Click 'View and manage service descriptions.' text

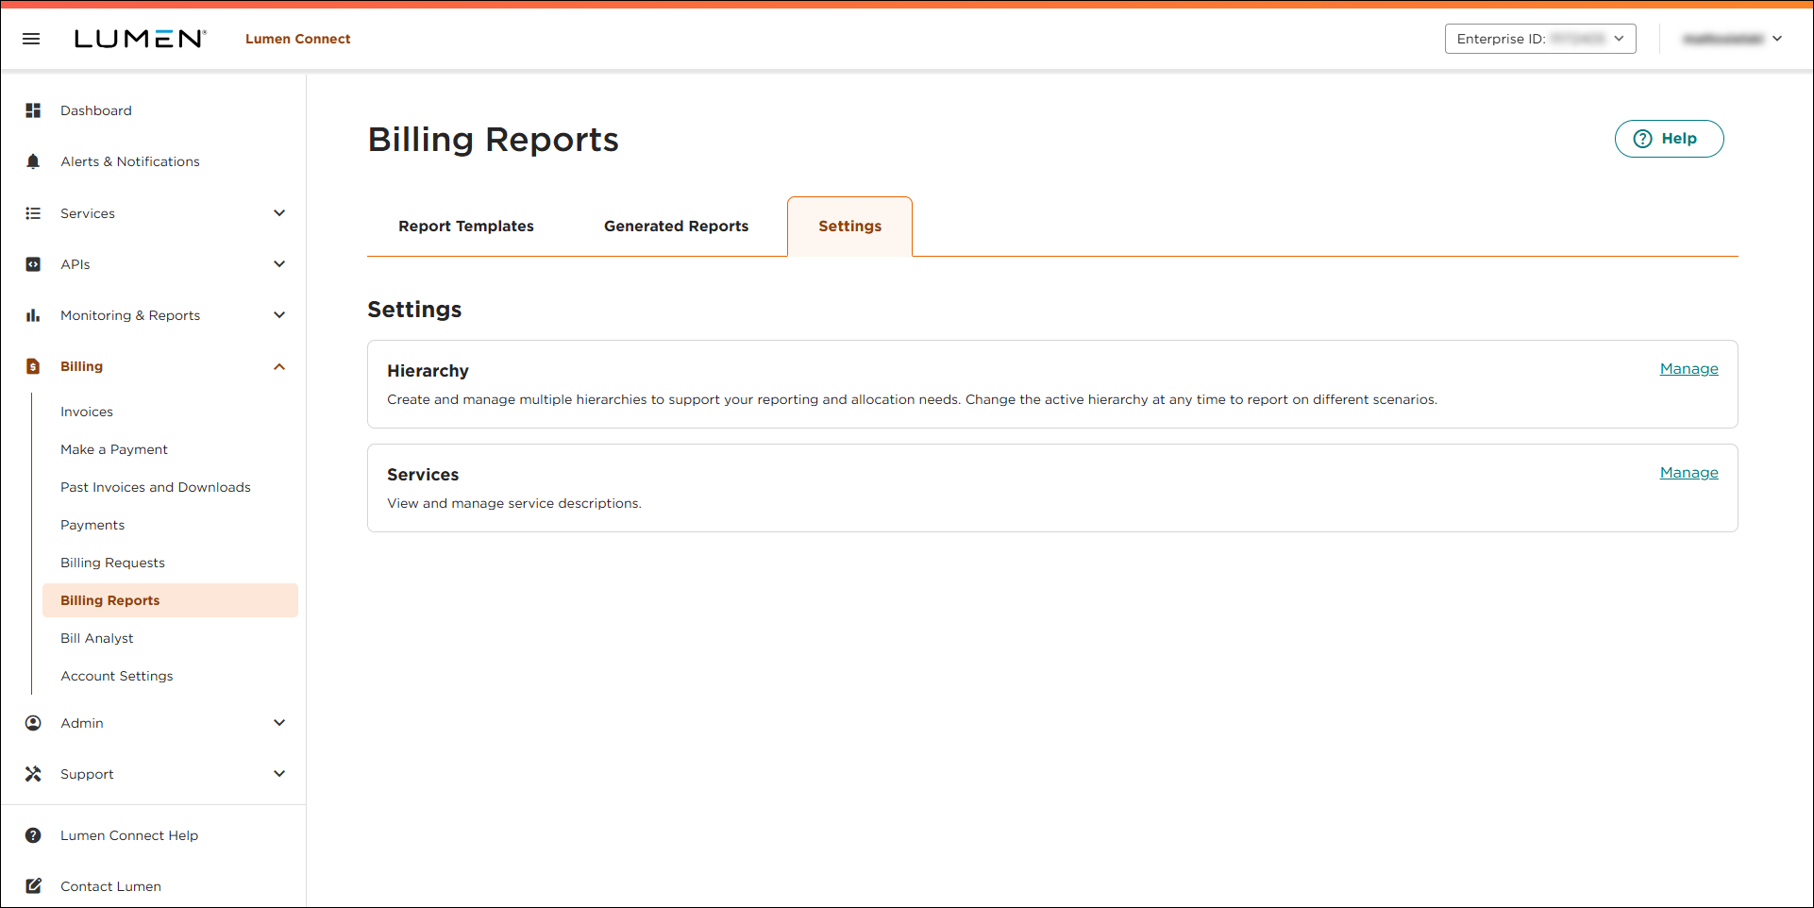pos(514,503)
